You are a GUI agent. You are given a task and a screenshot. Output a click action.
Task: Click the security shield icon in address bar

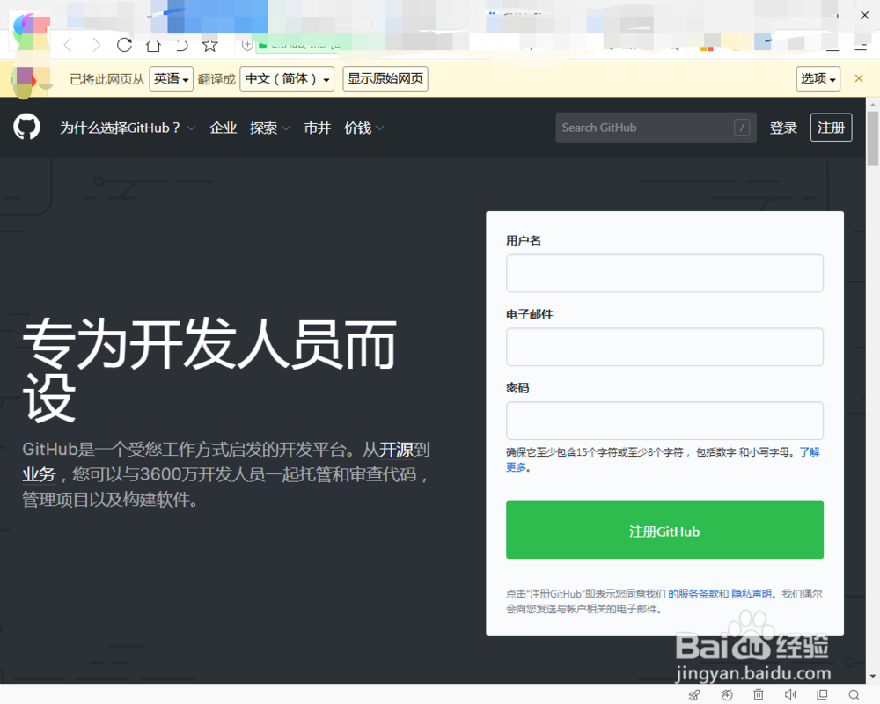247,45
